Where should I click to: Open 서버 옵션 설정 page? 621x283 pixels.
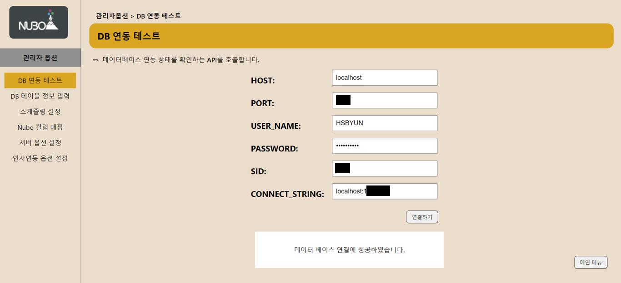coord(40,143)
